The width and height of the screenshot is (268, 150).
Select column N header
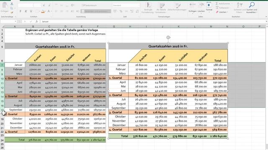pyautogui.click(x=227, y=26)
